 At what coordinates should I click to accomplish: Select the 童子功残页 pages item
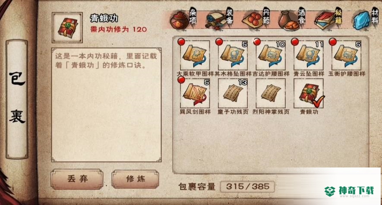233,93
